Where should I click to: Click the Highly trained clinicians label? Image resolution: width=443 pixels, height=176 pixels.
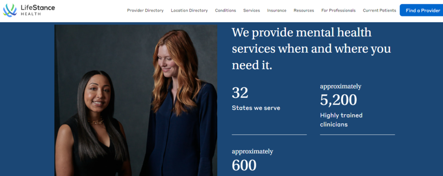coord(341,120)
